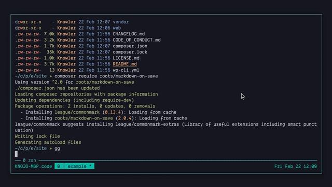
Task: Click the CHANGELOG.md file name
Action: [x=129, y=34]
